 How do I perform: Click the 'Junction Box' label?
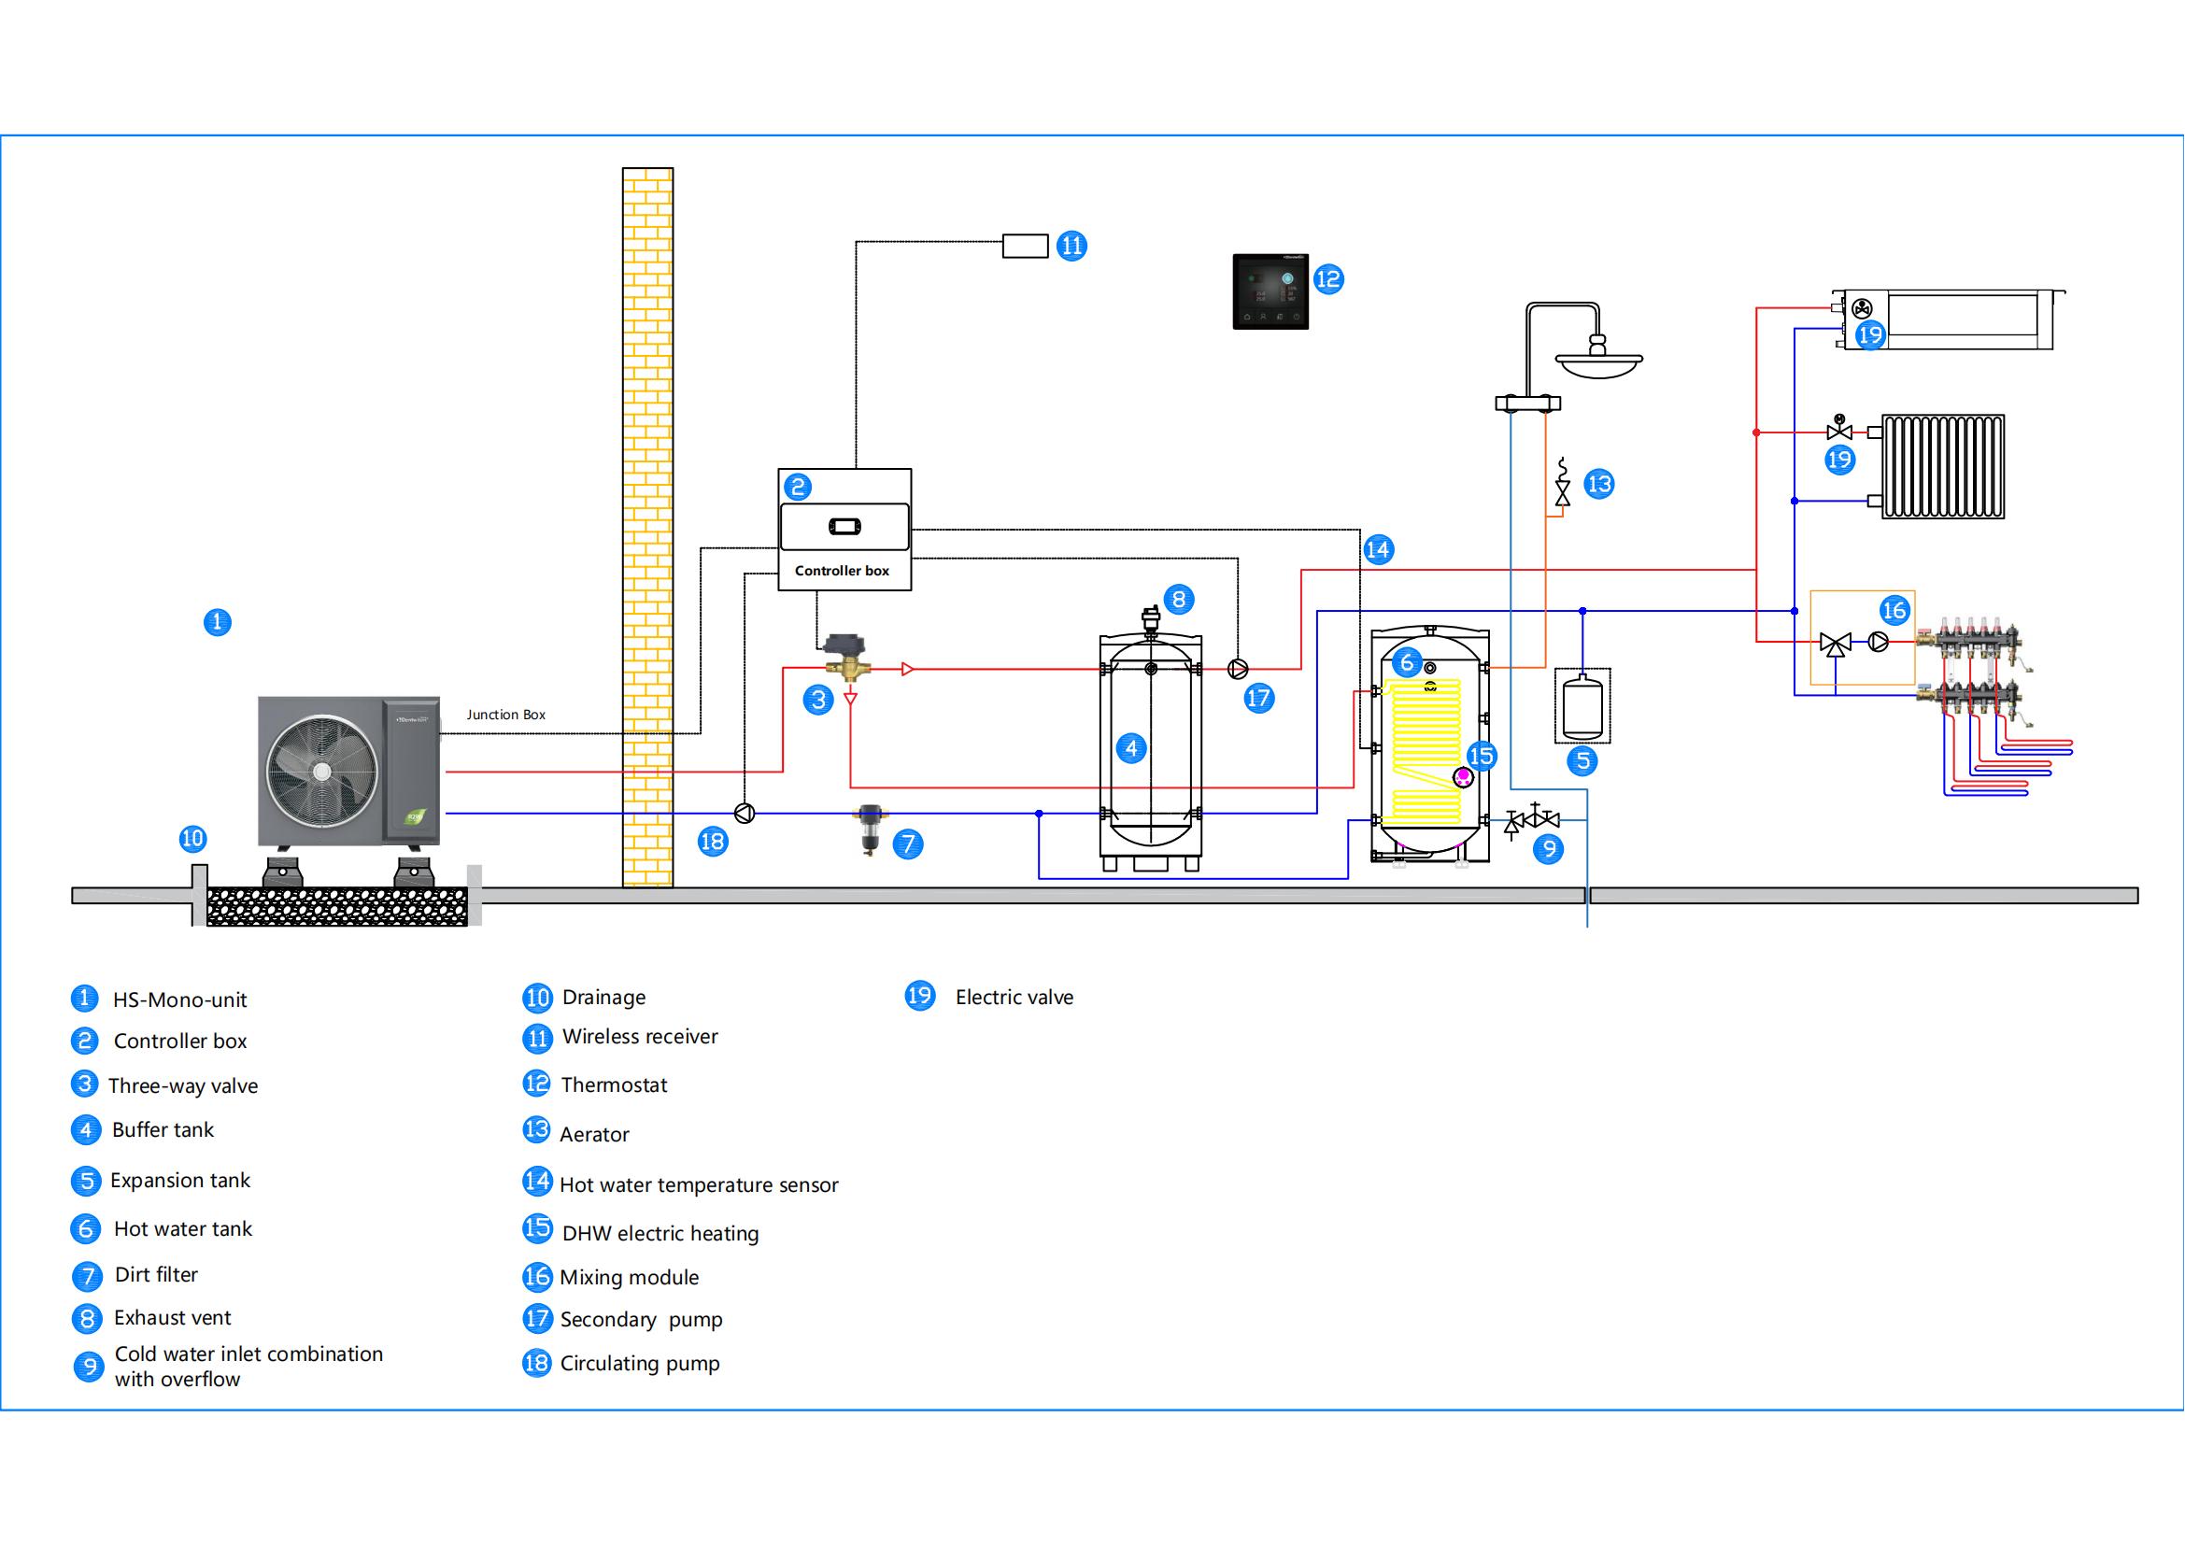click(x=506, y=715)
